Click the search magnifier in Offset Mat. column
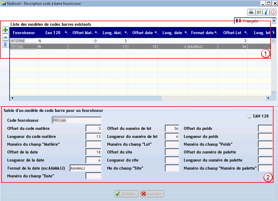278x201 pixels. point(96,33)
